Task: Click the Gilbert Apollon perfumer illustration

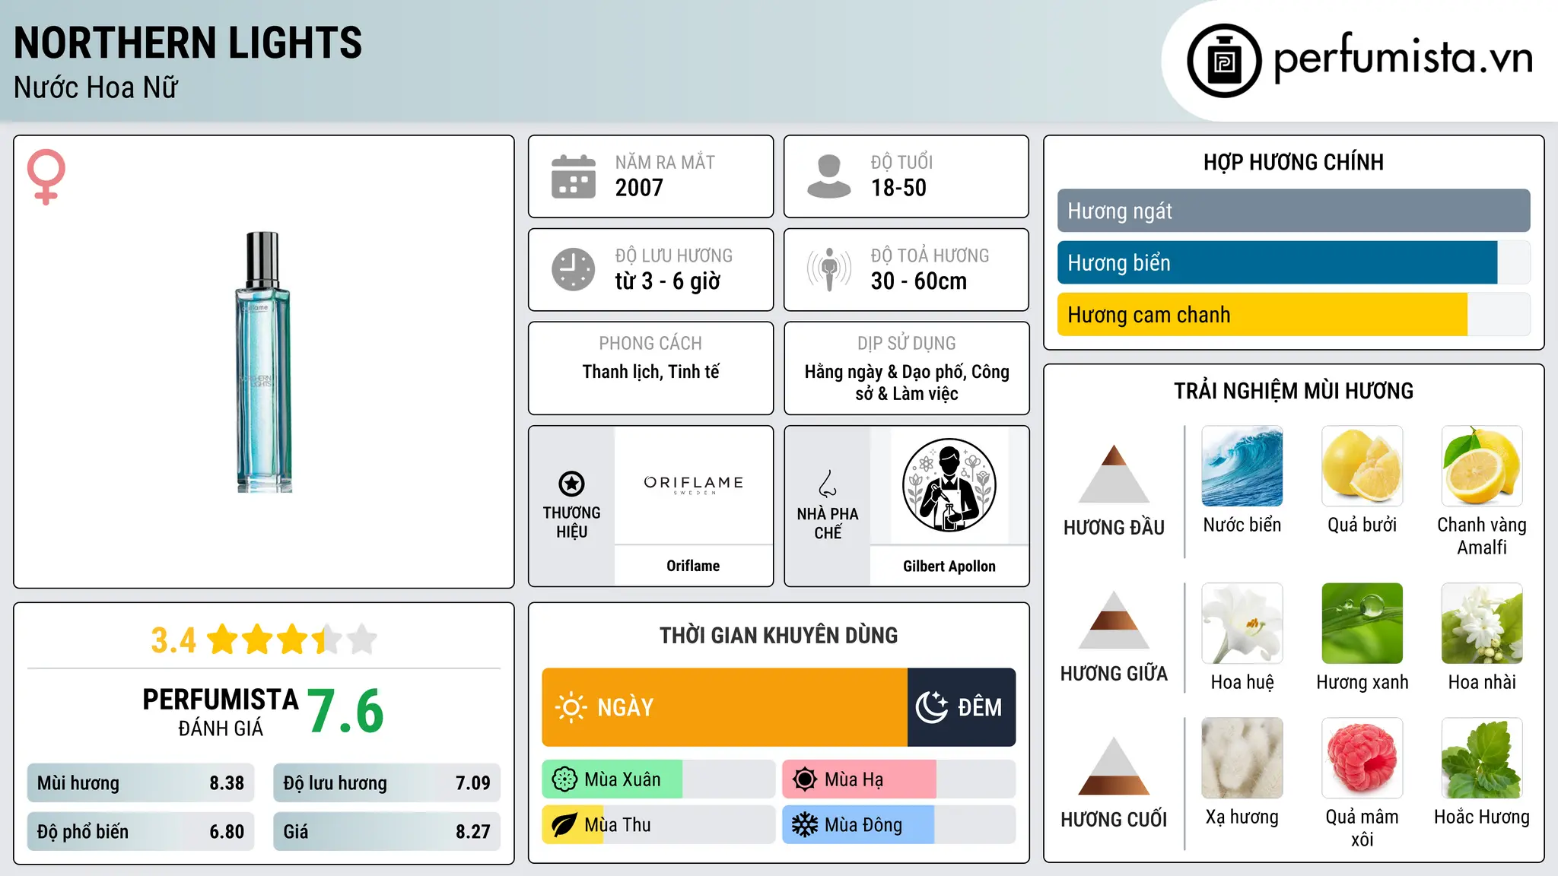Action: click(949, 485)
